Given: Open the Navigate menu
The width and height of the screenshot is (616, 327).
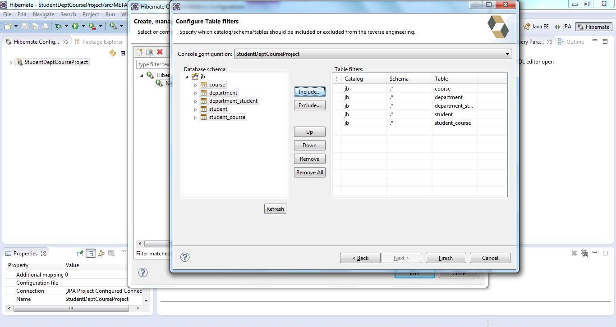Looking at the screenshot, I should 43,14.
